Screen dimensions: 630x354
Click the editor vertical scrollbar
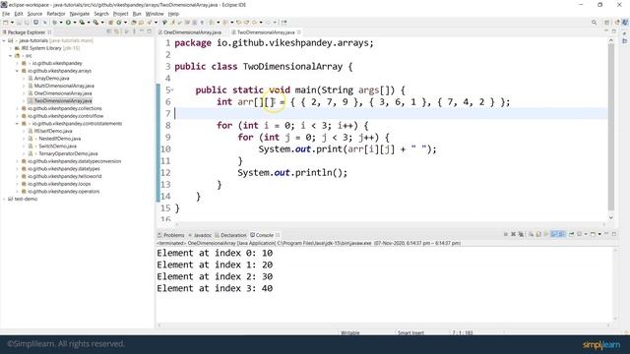[611, 127]
